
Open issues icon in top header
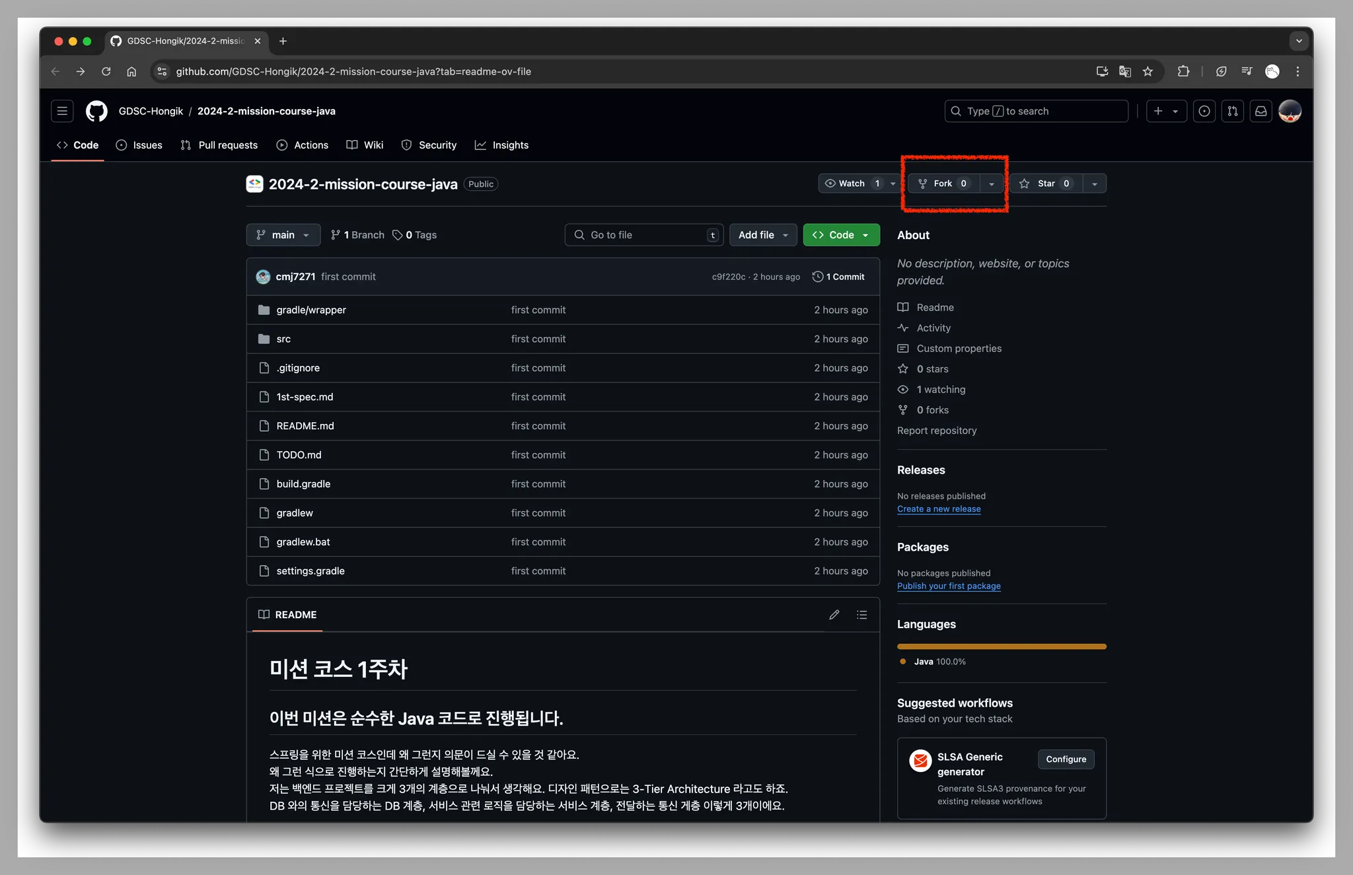1204,111
